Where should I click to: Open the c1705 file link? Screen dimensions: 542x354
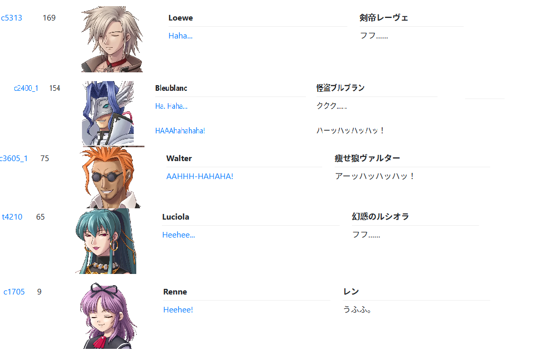pyautogui.click(x=14, y=292)
